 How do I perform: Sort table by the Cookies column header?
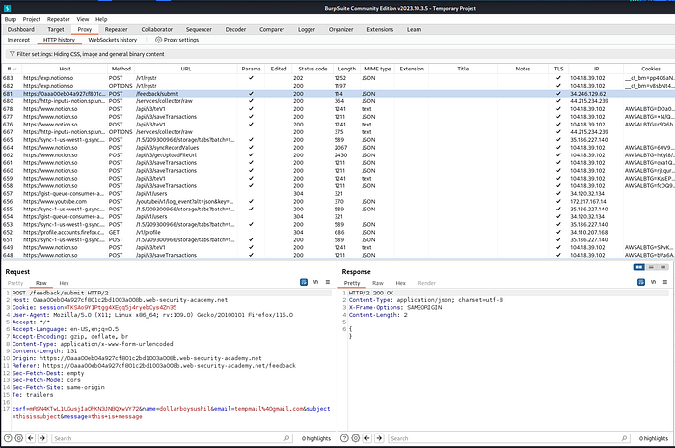tap(651, 69)
